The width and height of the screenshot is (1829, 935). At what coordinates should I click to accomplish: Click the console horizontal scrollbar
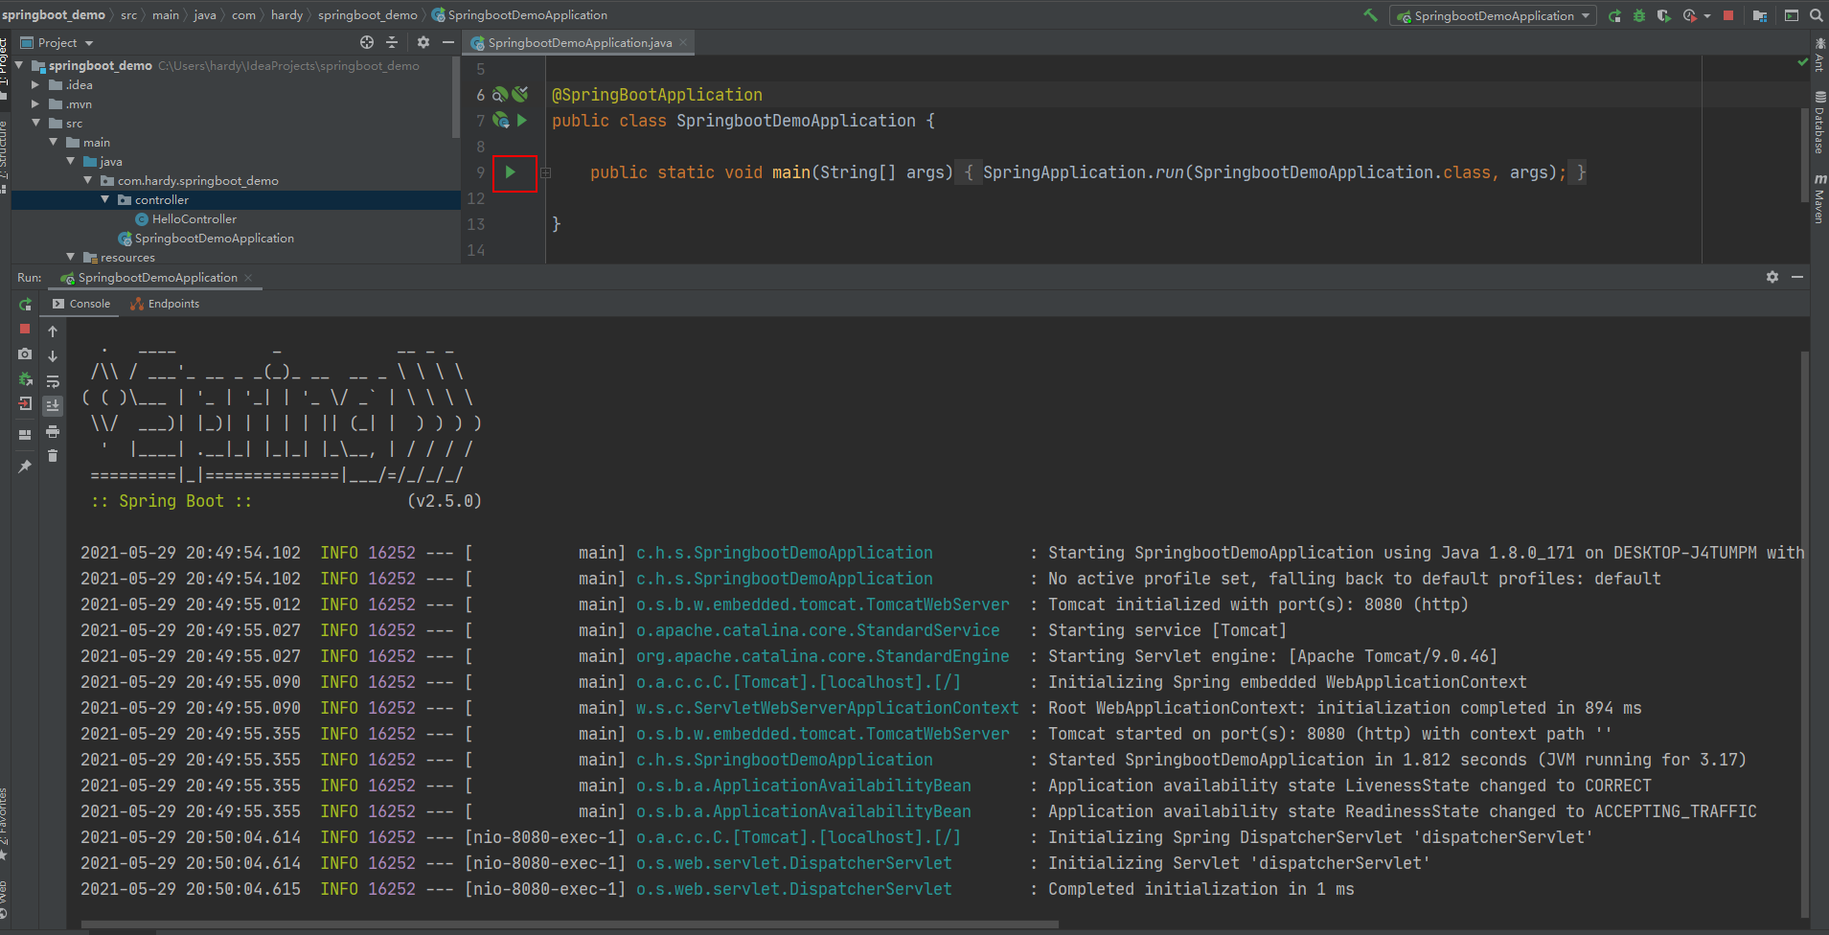click(571, 925)
